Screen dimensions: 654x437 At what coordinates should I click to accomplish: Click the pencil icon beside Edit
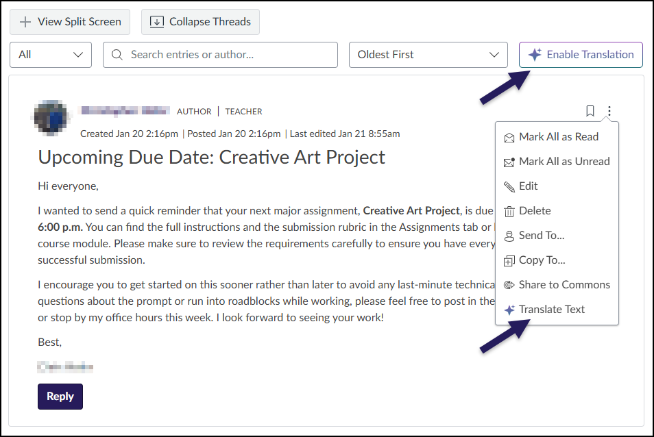pos(509,186)
